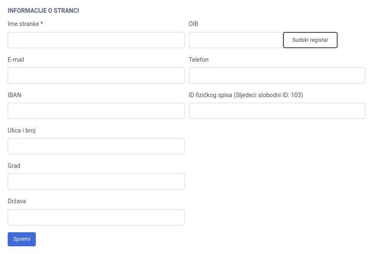Click the Informacije o stranci heading
Viewport: 373px width, 254px height.
pyautogui.click(x=43, y=11)
